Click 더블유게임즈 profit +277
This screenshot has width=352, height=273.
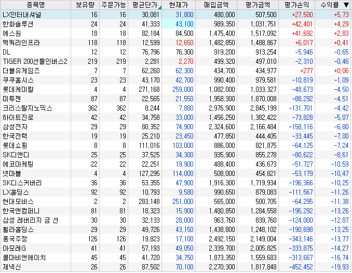point(306,71)
